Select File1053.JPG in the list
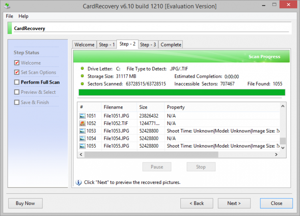Screen dimensions: 300x216 (x=116, y=131)
